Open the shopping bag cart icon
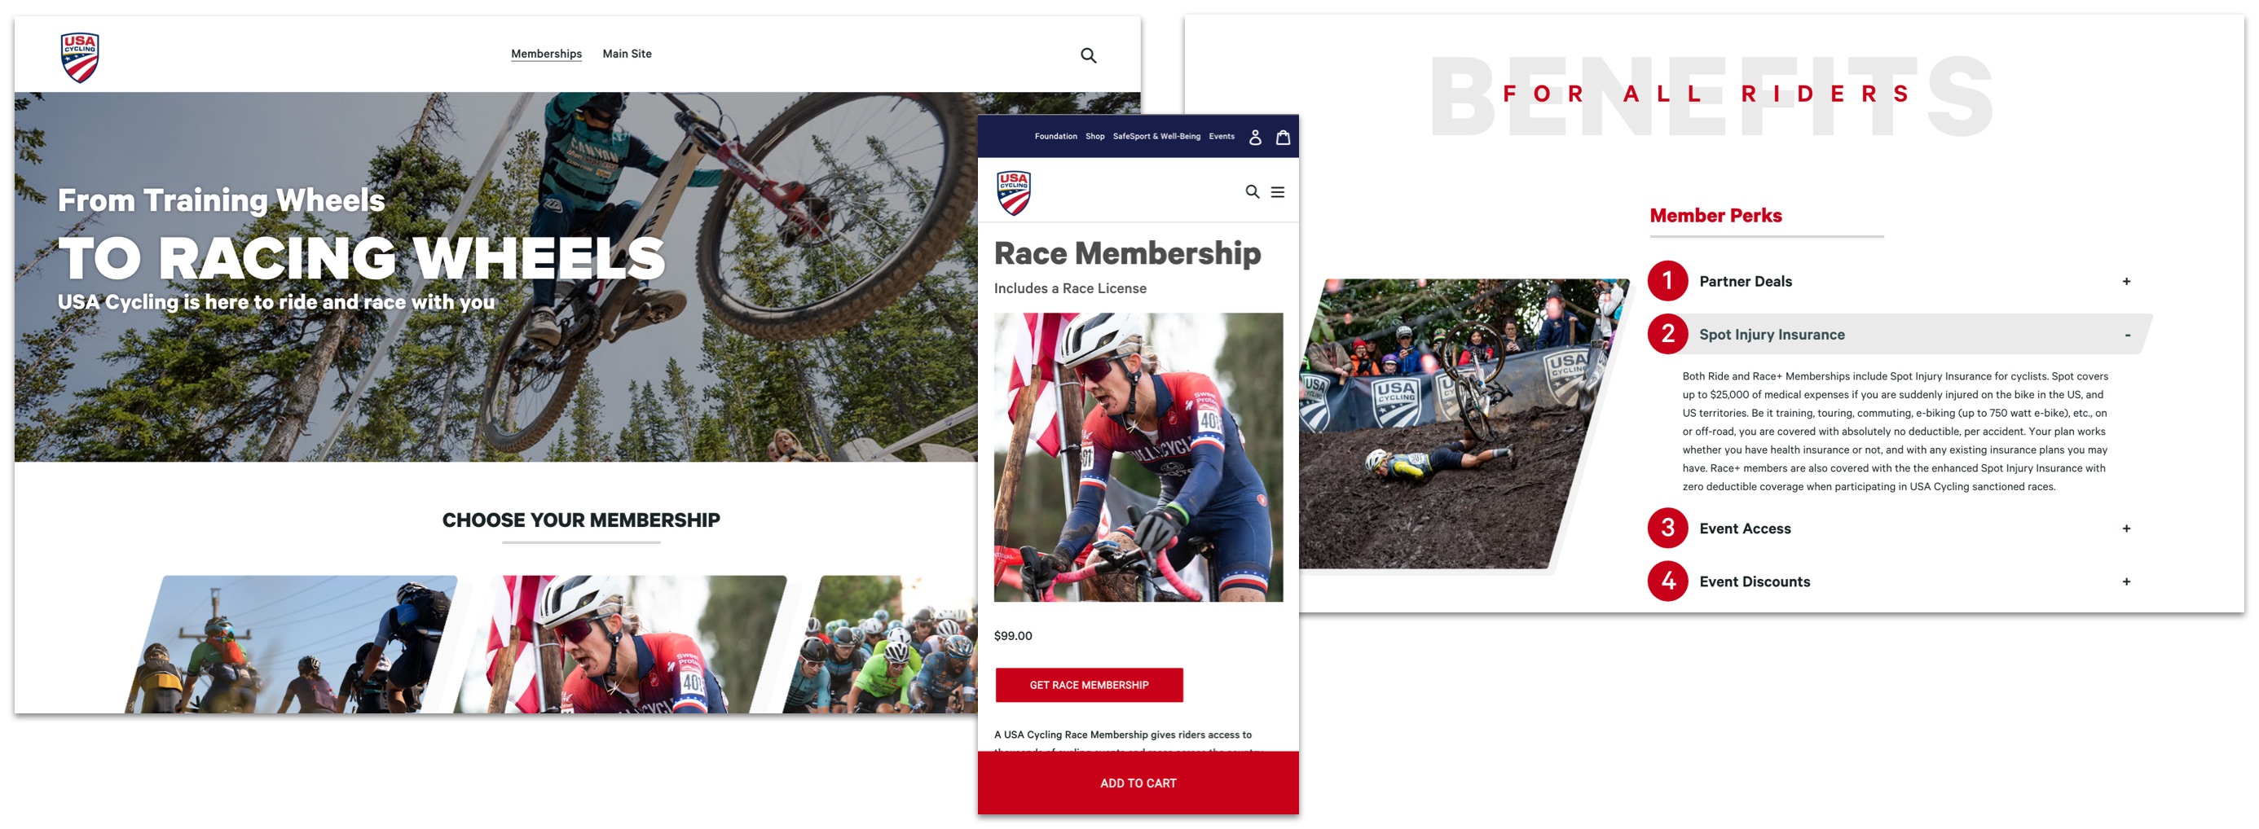2259x829 pixels. [1282, 137]
